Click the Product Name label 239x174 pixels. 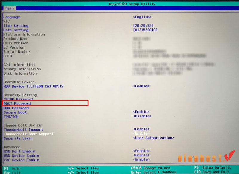[x=16, y=39]
